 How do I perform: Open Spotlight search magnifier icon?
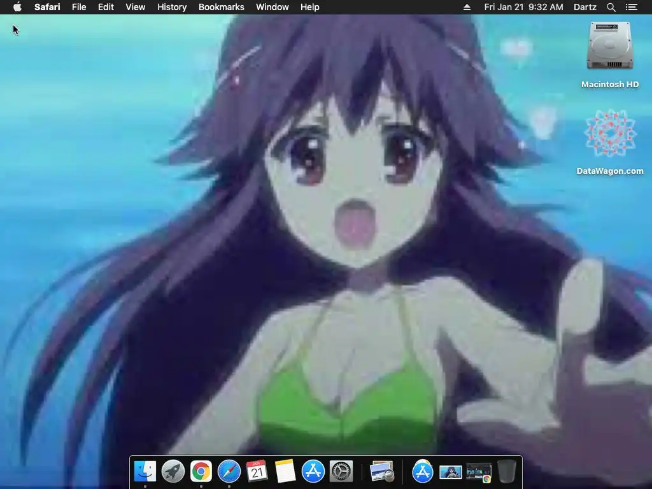[611, 7]
